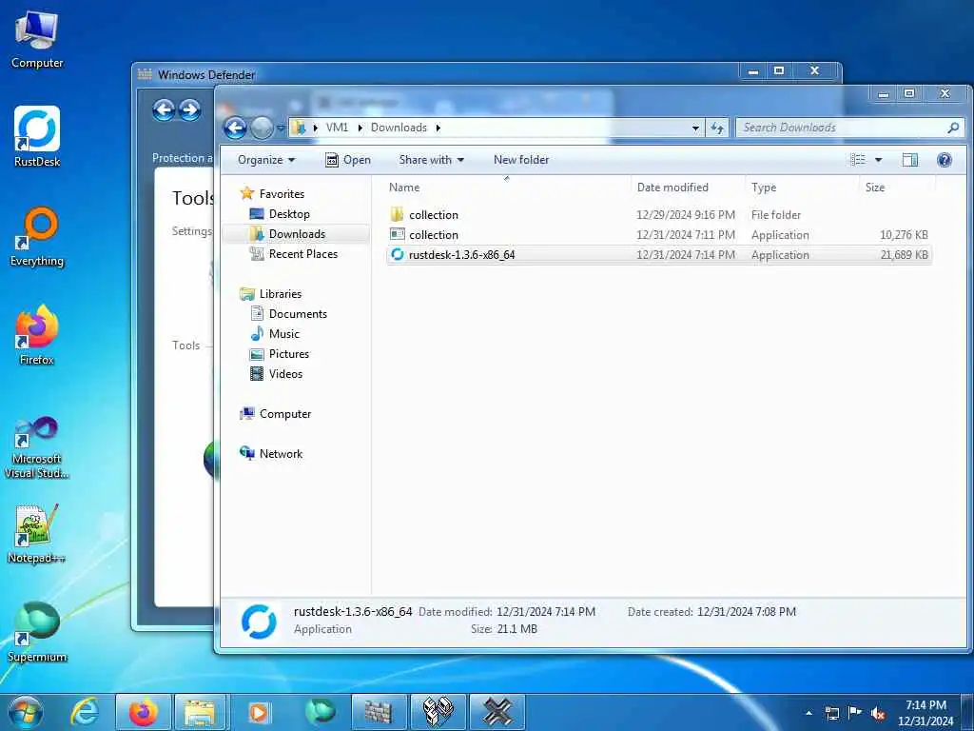The image size is (974, 731).
Task: Click the Open toolbar button
Action: 348,160
